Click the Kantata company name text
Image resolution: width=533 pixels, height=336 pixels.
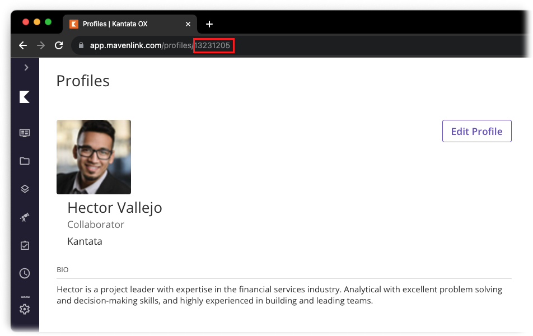[85, 241]
